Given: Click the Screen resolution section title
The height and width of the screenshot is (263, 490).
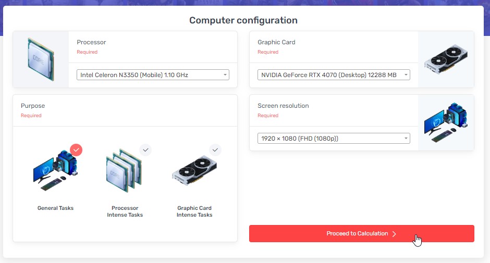Looking at the screenshot, I should pyautogui.click(x=283, y=106).
